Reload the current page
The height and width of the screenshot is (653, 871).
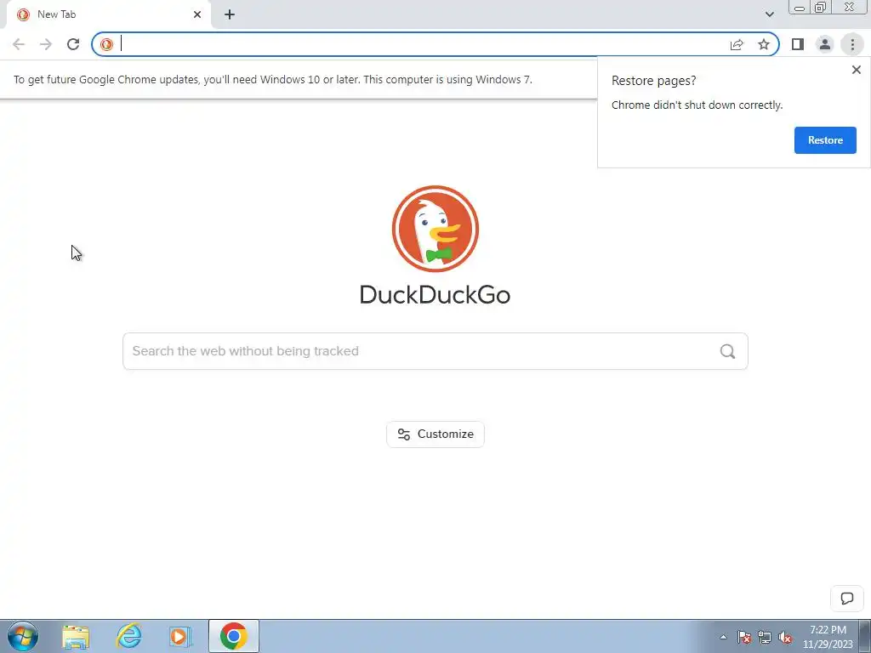tap(73, 44)
